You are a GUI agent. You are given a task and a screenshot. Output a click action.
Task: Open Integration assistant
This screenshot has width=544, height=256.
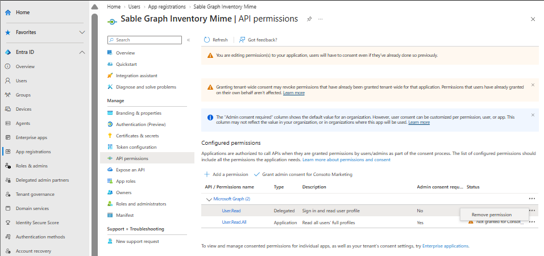[x=136, y=75]
